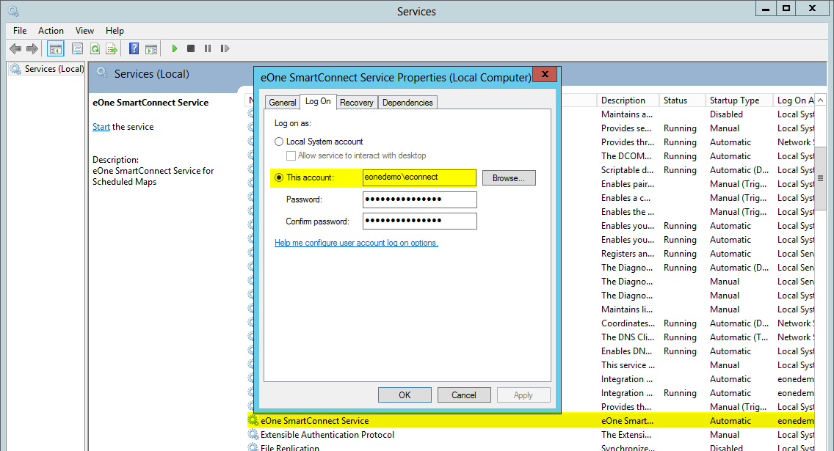Toggle the Show/Hide Console Tree icon
Viewport: 834px width, 451px height.
[x=55, y=49]
